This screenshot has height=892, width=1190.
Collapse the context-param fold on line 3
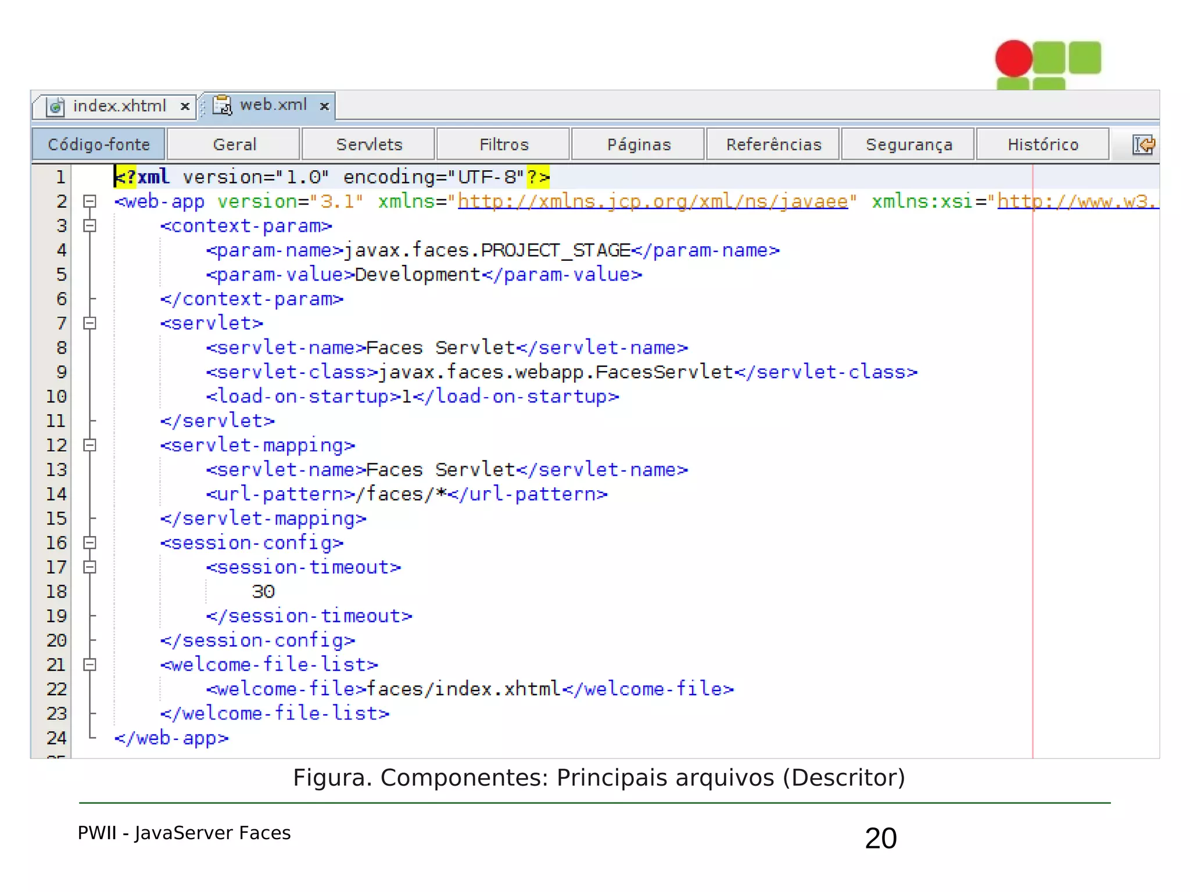coord(89,226)
